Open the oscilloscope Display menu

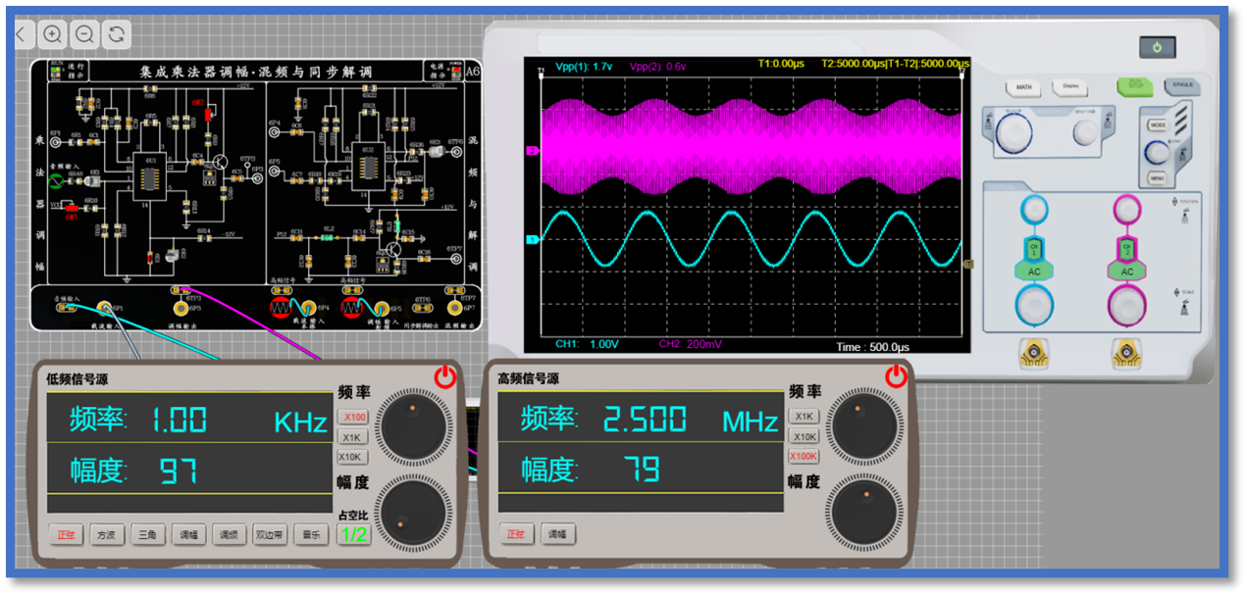tap(1070, 87)
